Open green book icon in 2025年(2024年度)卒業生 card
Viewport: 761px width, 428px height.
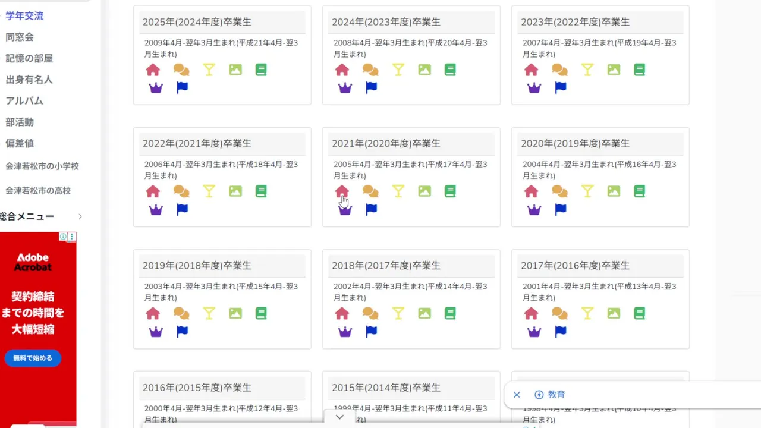[x=261, y=70]
